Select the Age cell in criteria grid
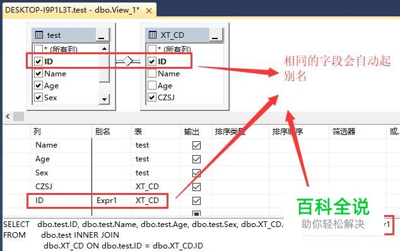 pyautogui.click(x=61, y=159)
